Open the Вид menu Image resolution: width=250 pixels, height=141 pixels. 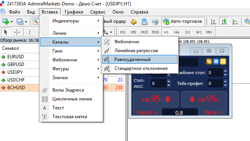(x=31, y=12)
